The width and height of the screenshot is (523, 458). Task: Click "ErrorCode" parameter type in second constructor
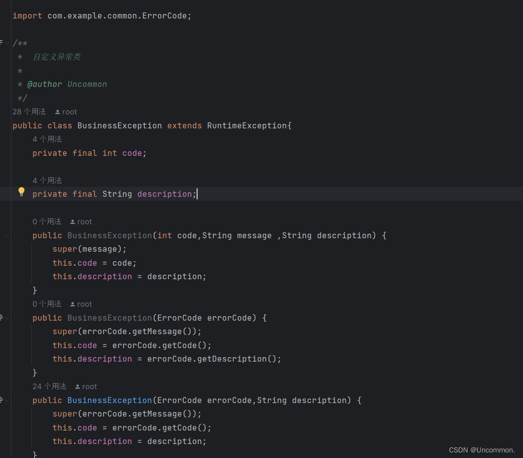[180, 318]
